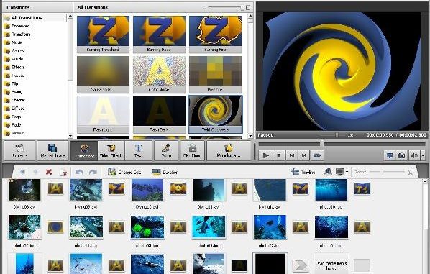Undo the last storyboard action
This screenshot has height=274, width=430.
tap(79, 172)
